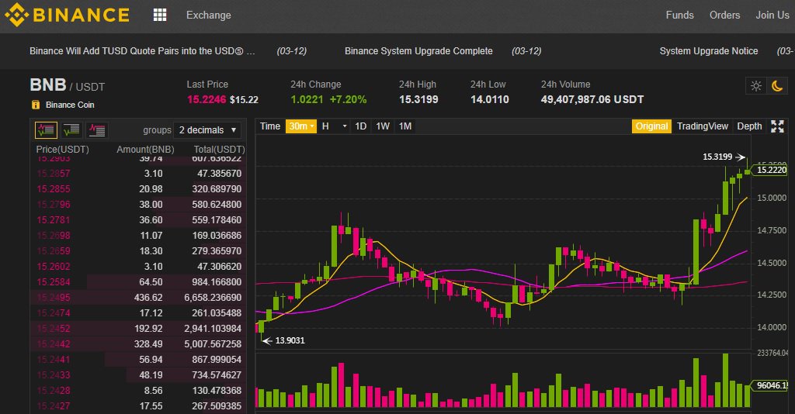
Task: Select sell order at price 15.2495
Action: [138, 298]
